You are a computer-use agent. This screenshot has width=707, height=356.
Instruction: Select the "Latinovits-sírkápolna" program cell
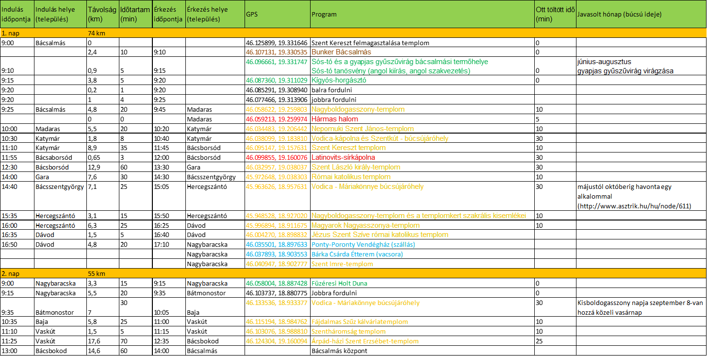click(343, 157)
